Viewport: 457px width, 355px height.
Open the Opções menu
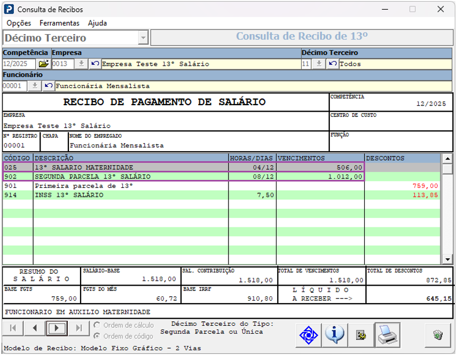click(19, 23)
